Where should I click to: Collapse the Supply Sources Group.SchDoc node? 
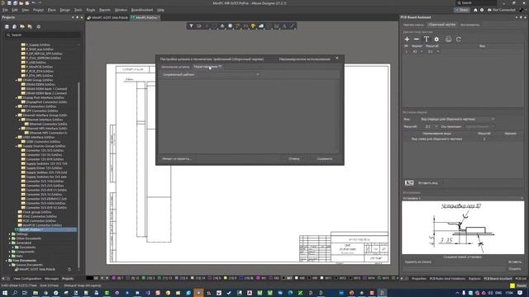pyautogui.click(x=17, y=146)
